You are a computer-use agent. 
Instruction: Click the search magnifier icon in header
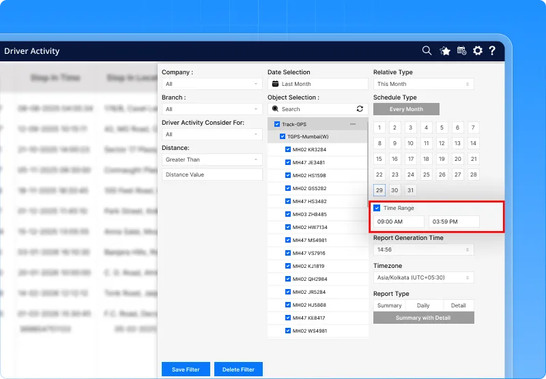[427, 50]
